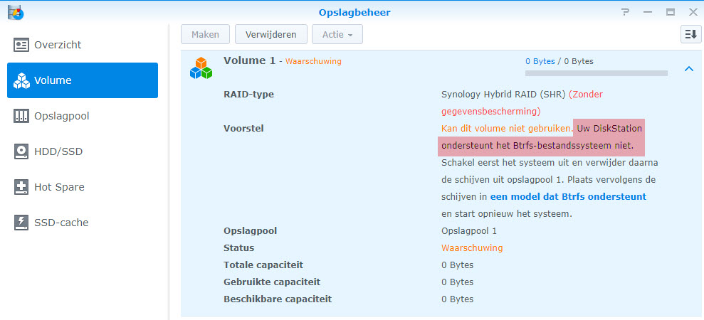704x320 pixels.
Task: Click the Volume 1 title text
Action: [x=249, y=60]
